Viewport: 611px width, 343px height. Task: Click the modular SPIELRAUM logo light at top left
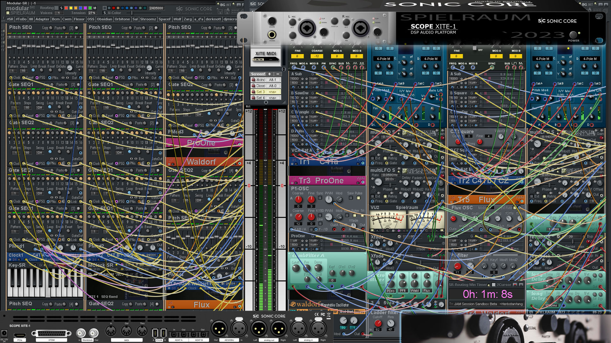[8, 13]
